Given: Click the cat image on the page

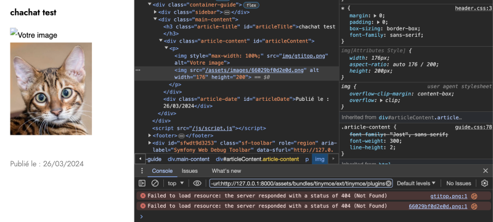Looking at the screenshot, I should click(x=51, y=89).
